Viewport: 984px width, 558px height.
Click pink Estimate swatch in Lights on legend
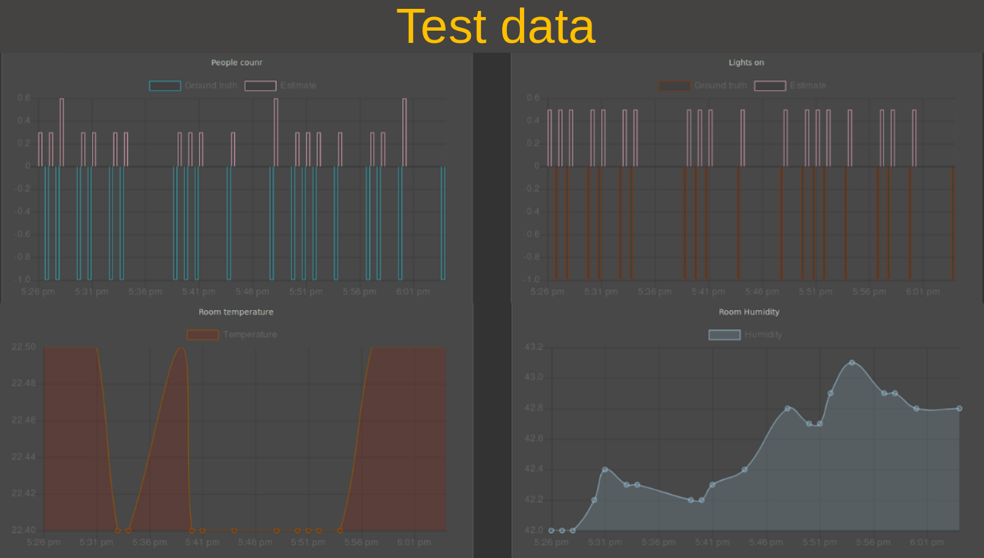[770, 86]
